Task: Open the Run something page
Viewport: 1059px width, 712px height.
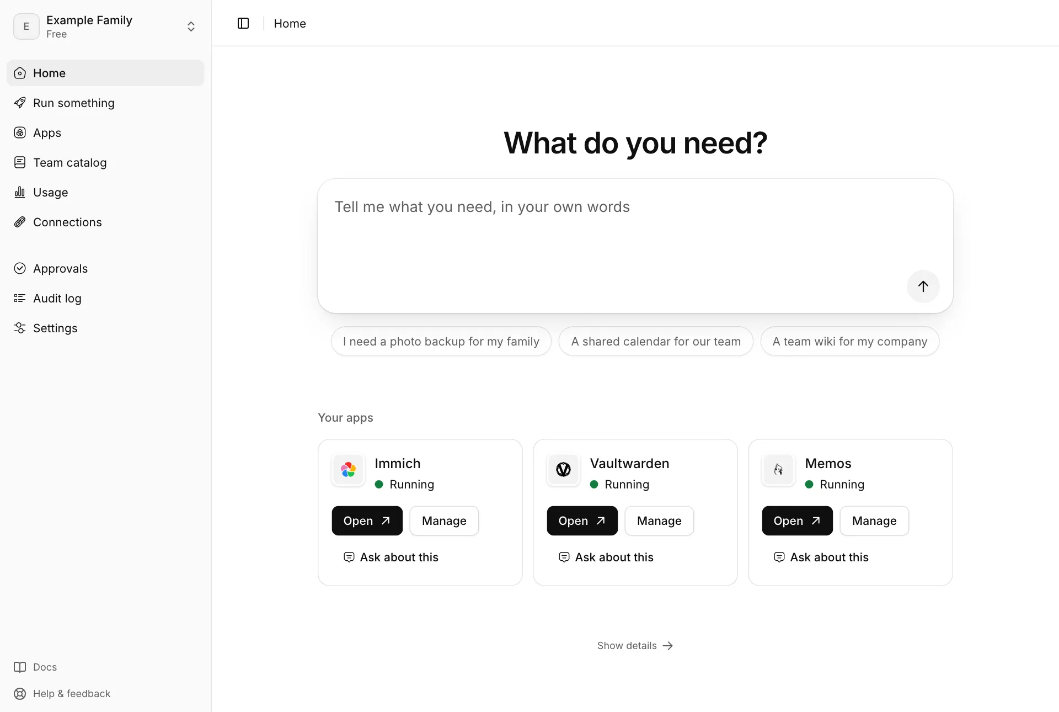Action: tap(105, 103)
